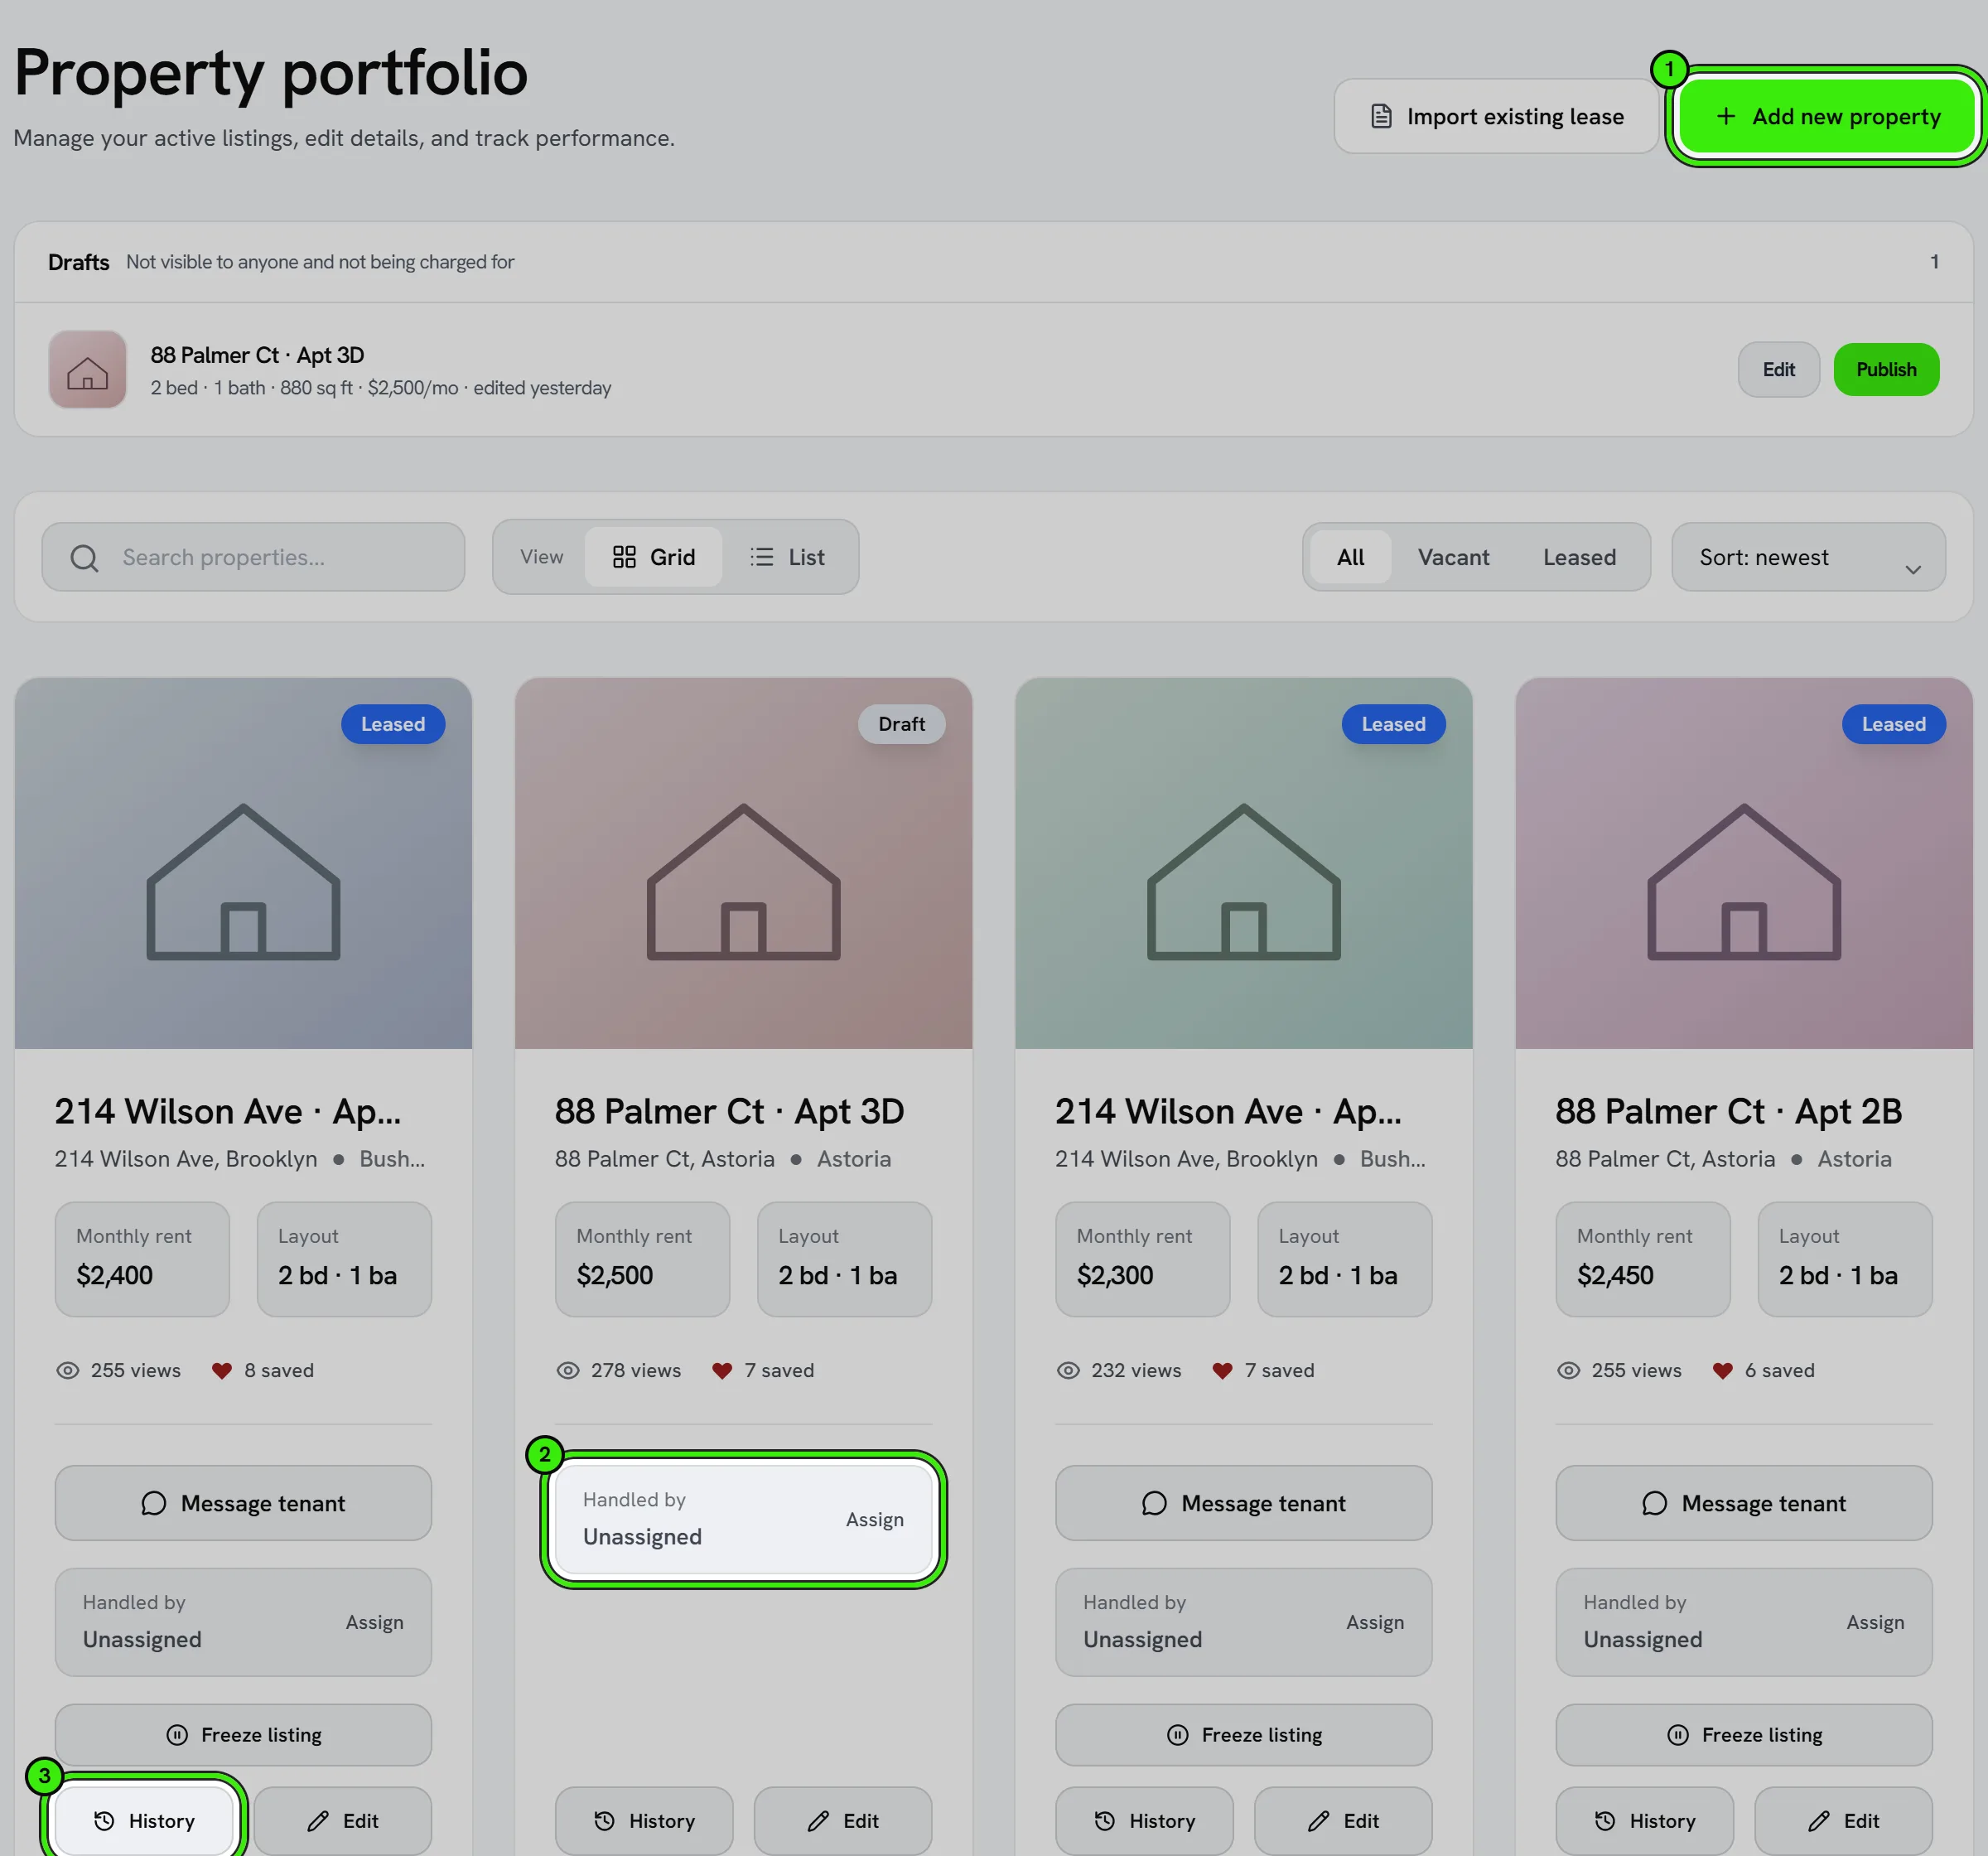
Task: Switch to List view
Action: (x=787, y=556)
